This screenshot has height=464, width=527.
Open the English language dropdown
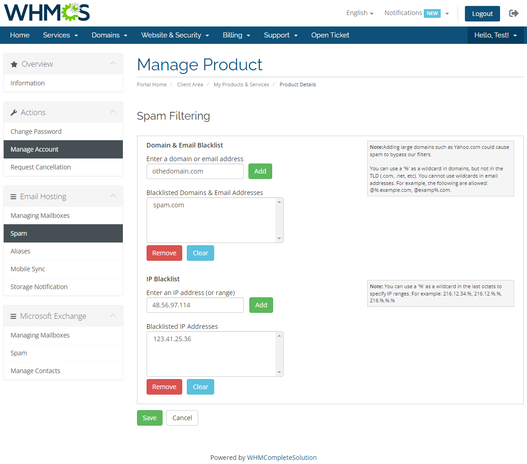(359, 13)
